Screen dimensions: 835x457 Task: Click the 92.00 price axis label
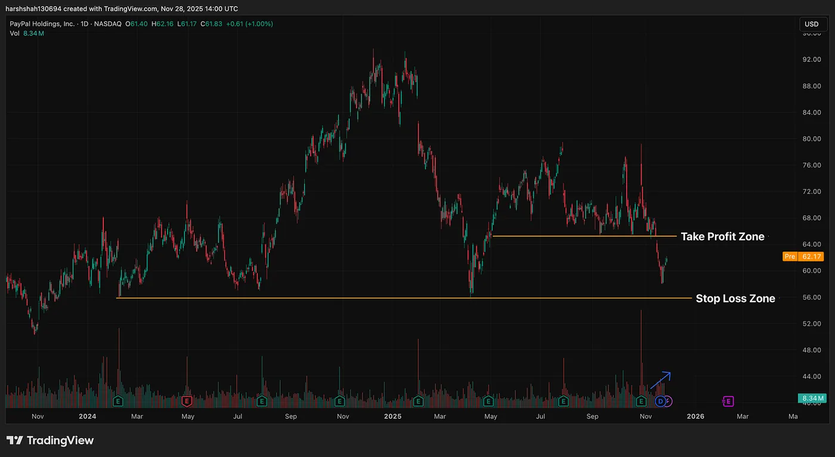[x=812, y=60]
